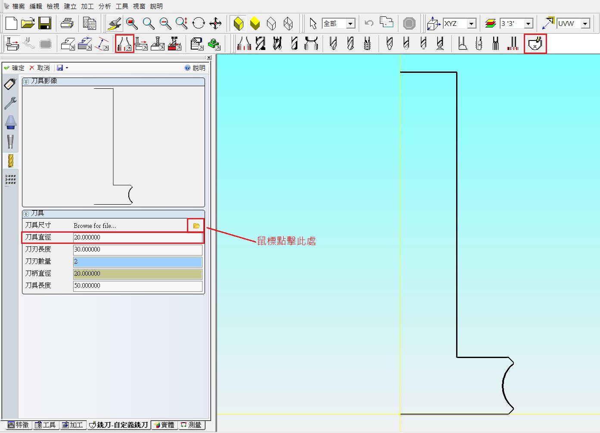This screenshot has width=600, height=433.
Task: Open the 全部 selection filter dropdown
Action: (351, 24)
